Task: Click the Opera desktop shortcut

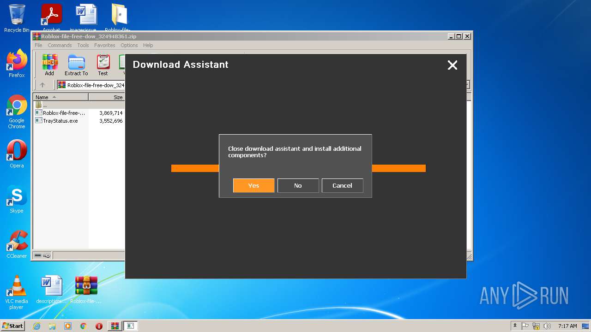Action: [17, 154]
